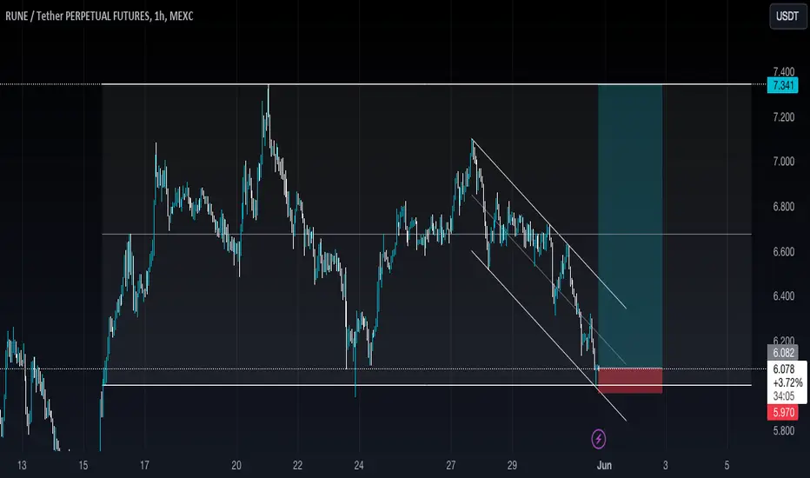This screenshot has height=478, width=810.
Task: Click the 13 date label on time axis
Action: 22,465
